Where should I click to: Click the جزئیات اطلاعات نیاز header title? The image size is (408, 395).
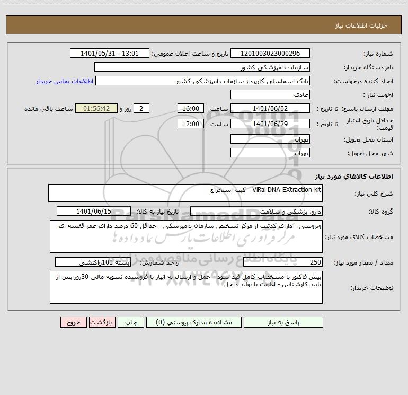pos(361,25)
